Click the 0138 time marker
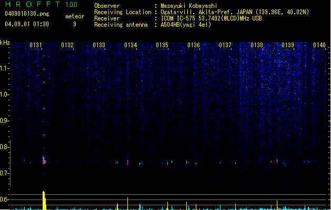Screen dimensions: 331x210 pyautogui.click(x=257, y=45)
